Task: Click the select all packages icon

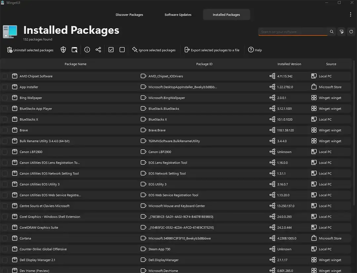Action: click(111, 50)
